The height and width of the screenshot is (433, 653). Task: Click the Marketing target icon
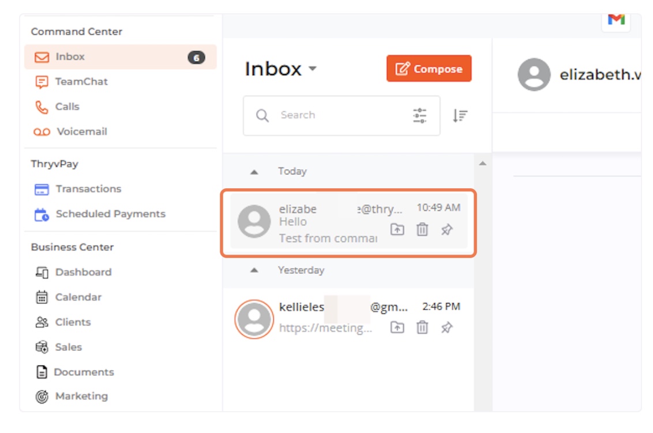pyautogui.click(x=42, y=397)
